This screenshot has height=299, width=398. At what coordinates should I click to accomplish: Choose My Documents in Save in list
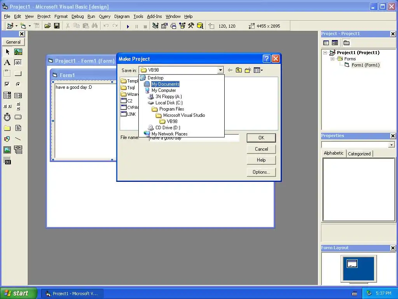(x=165, y=84)
